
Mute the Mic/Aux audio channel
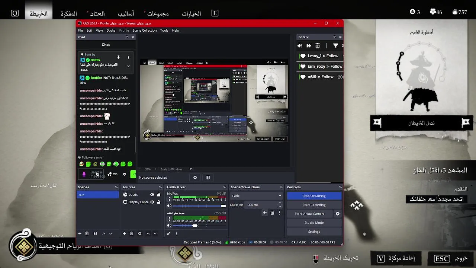pos(169,206)
